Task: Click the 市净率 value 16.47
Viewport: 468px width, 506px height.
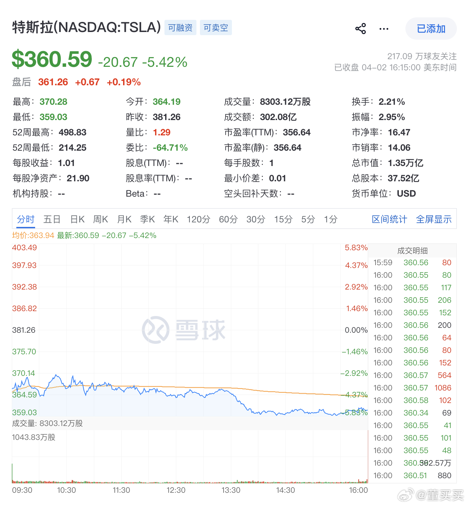Action: 399,132
